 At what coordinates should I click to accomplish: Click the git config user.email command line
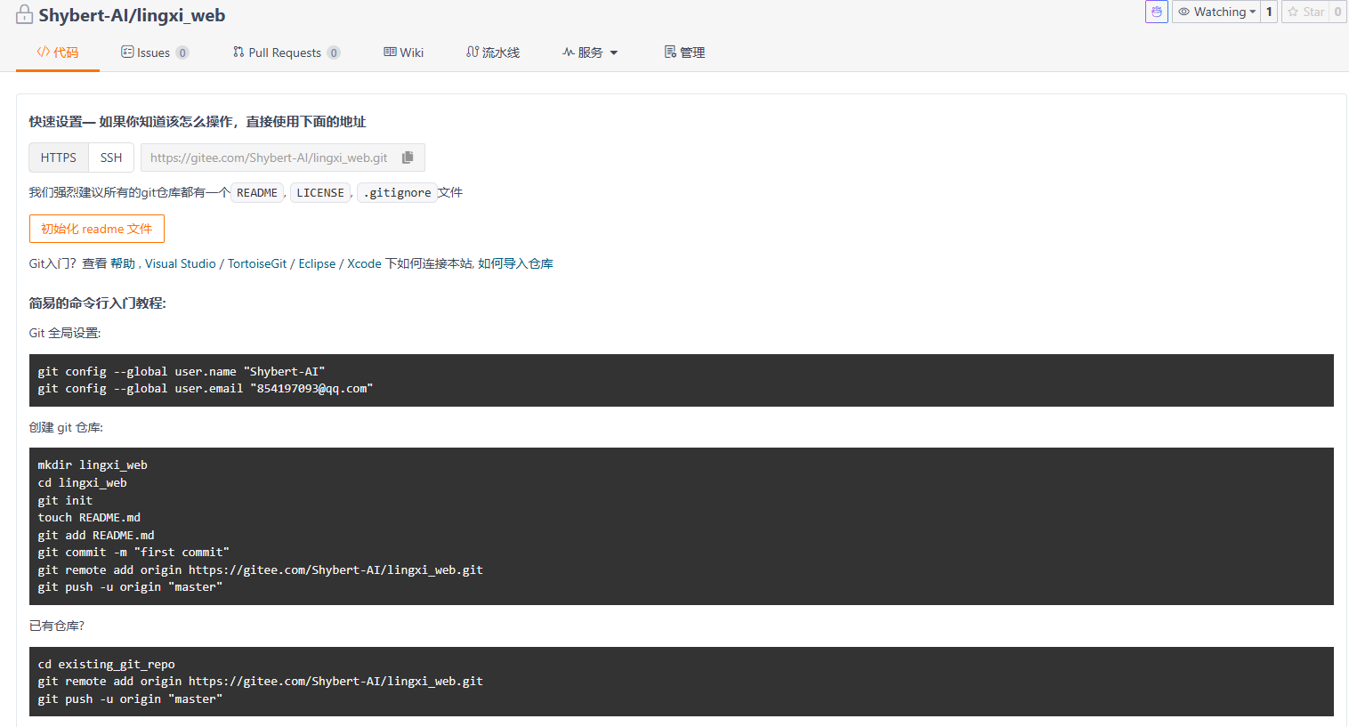[206, 389]
